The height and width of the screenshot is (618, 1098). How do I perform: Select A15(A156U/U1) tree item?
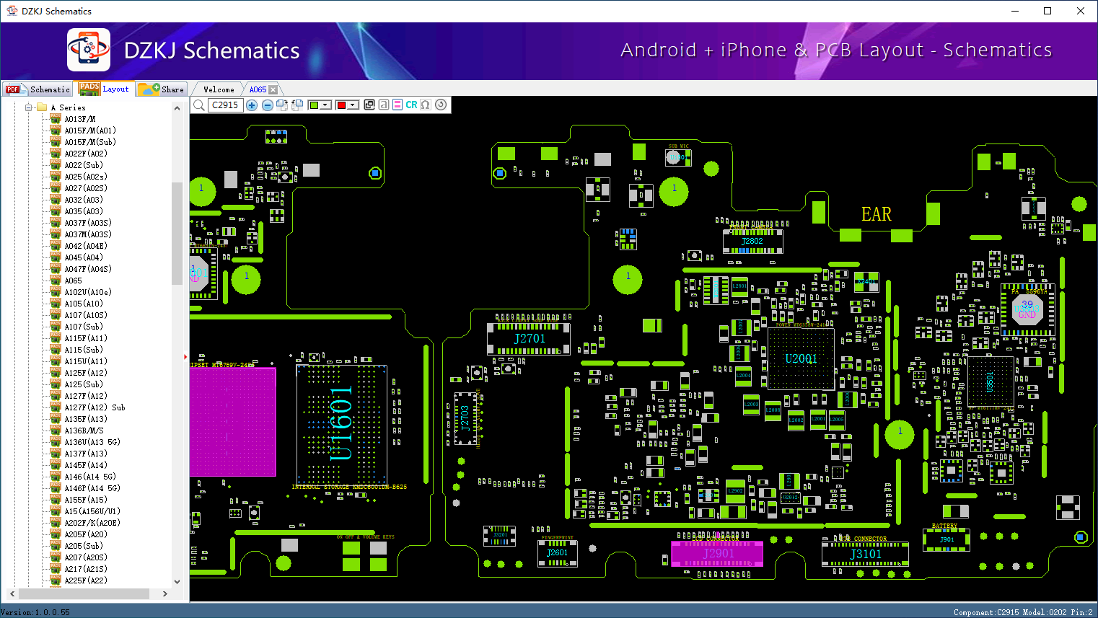pyautogui.click(x=92, y=511)
